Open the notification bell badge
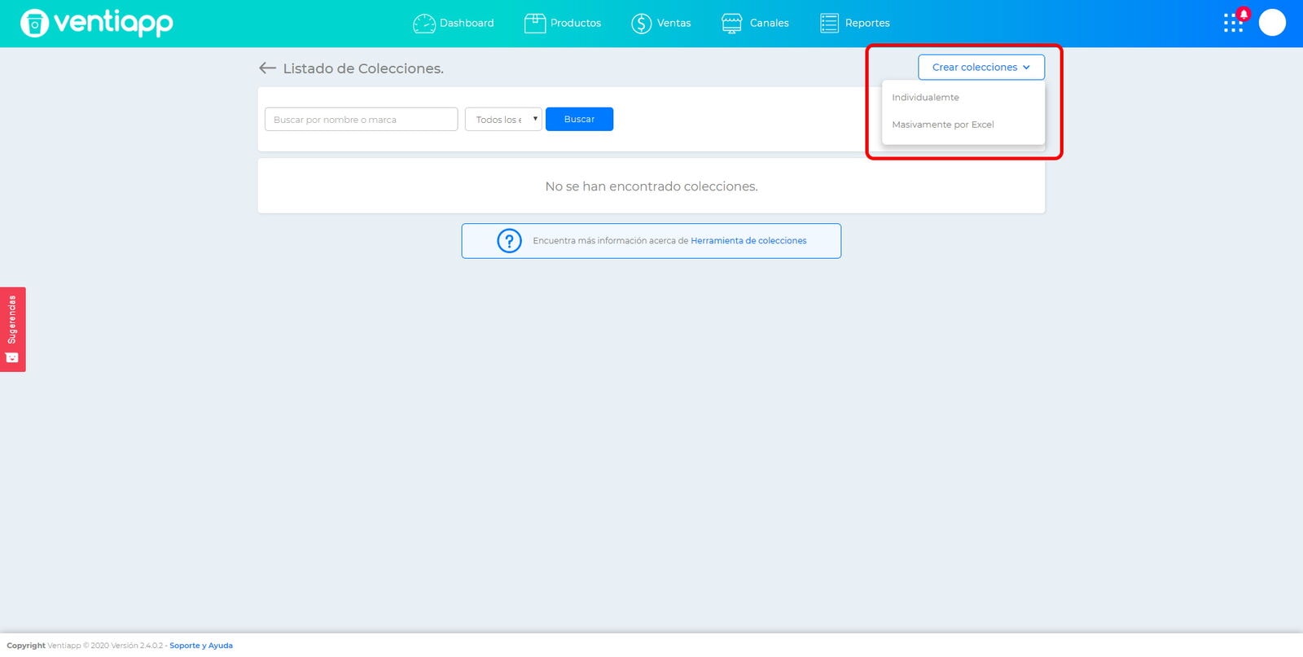Viewport: 1303px width, 657px height. [1244, 13]
